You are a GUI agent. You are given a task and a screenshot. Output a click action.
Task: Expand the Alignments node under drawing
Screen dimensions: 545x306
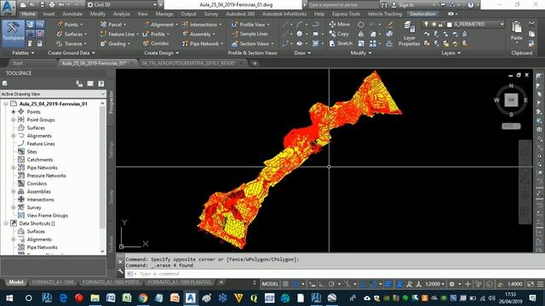14,136
